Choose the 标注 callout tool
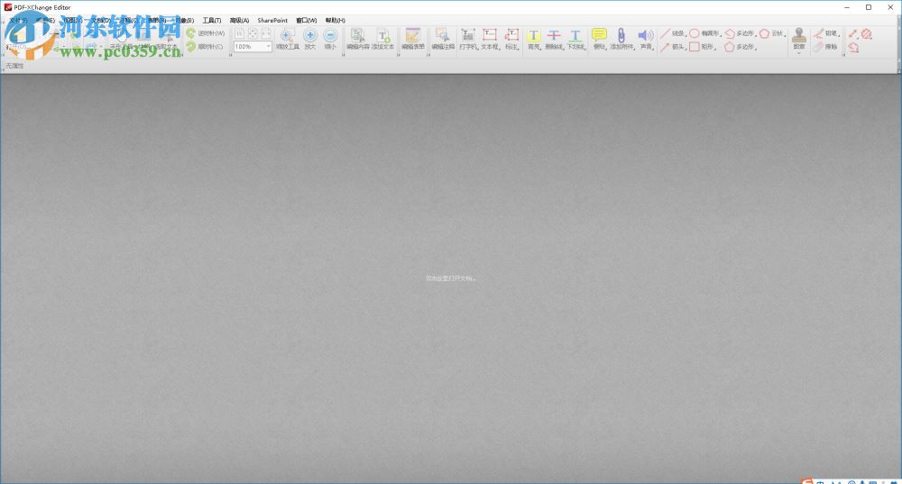Viewport: 902px width, 484px height. coord(511,40)
